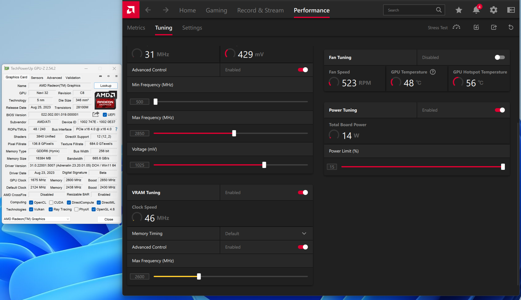Open notifications bell icon
Image resolution: width=521 pixels, height=300 pixels.
[476, 10]
